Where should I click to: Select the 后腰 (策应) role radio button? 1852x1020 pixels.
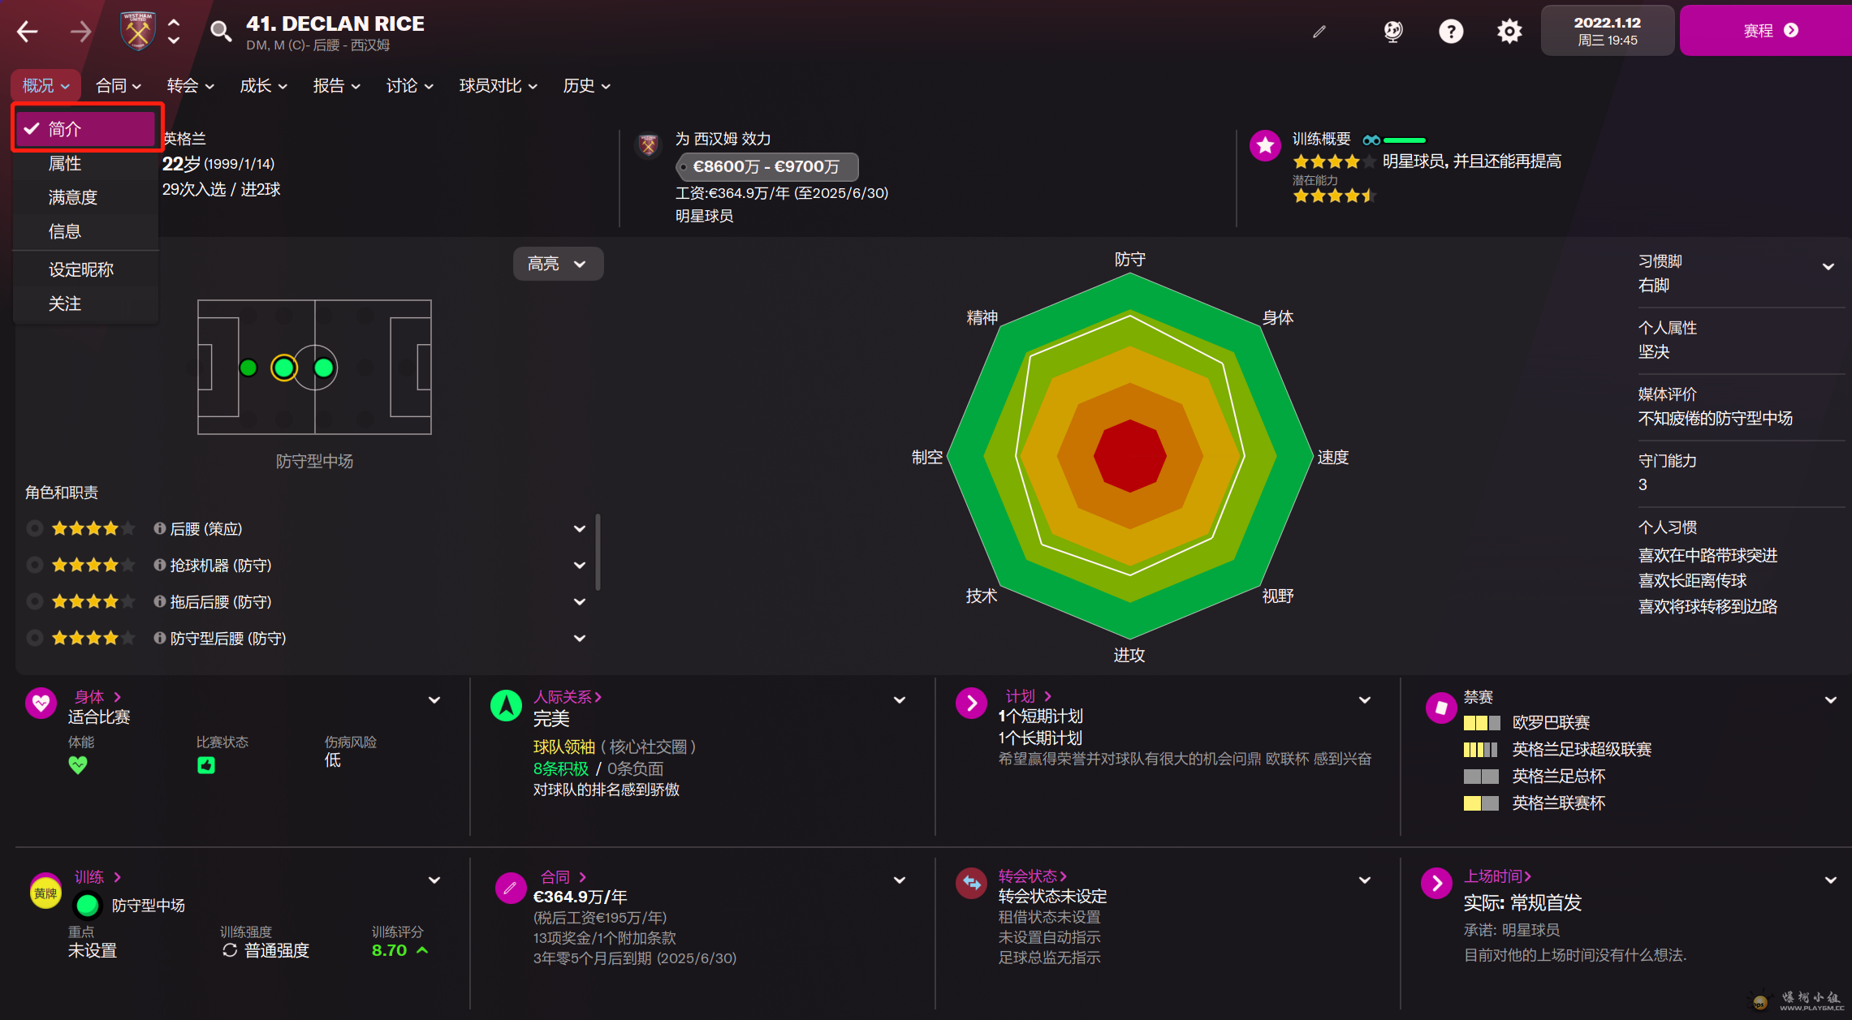point(35,529)
